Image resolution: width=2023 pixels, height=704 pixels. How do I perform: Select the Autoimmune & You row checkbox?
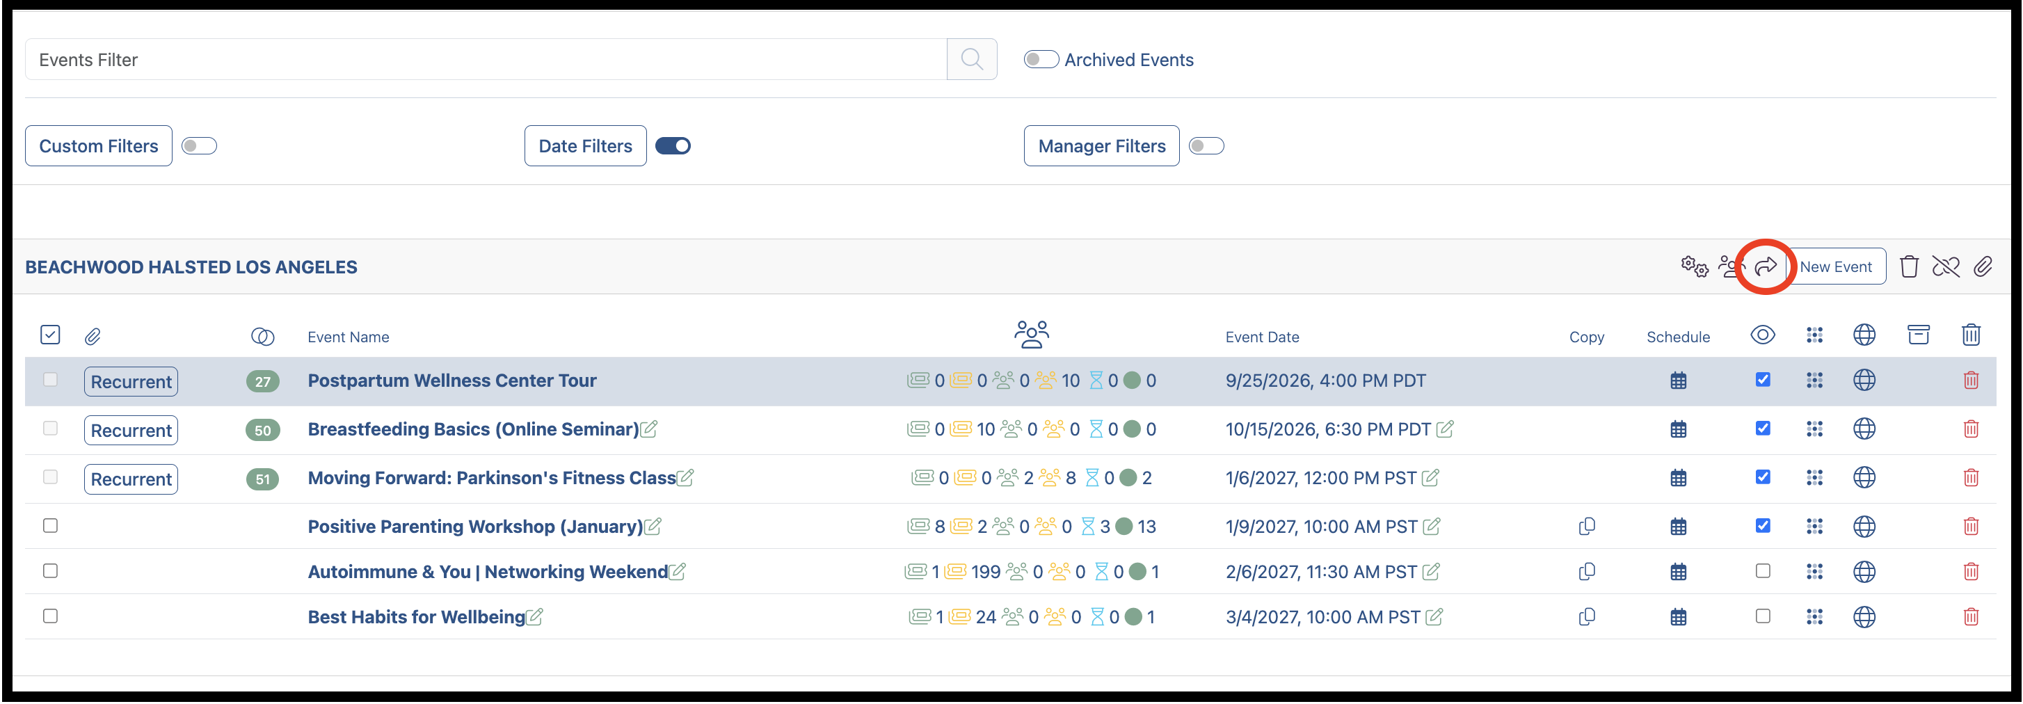[x=50, y=570]
